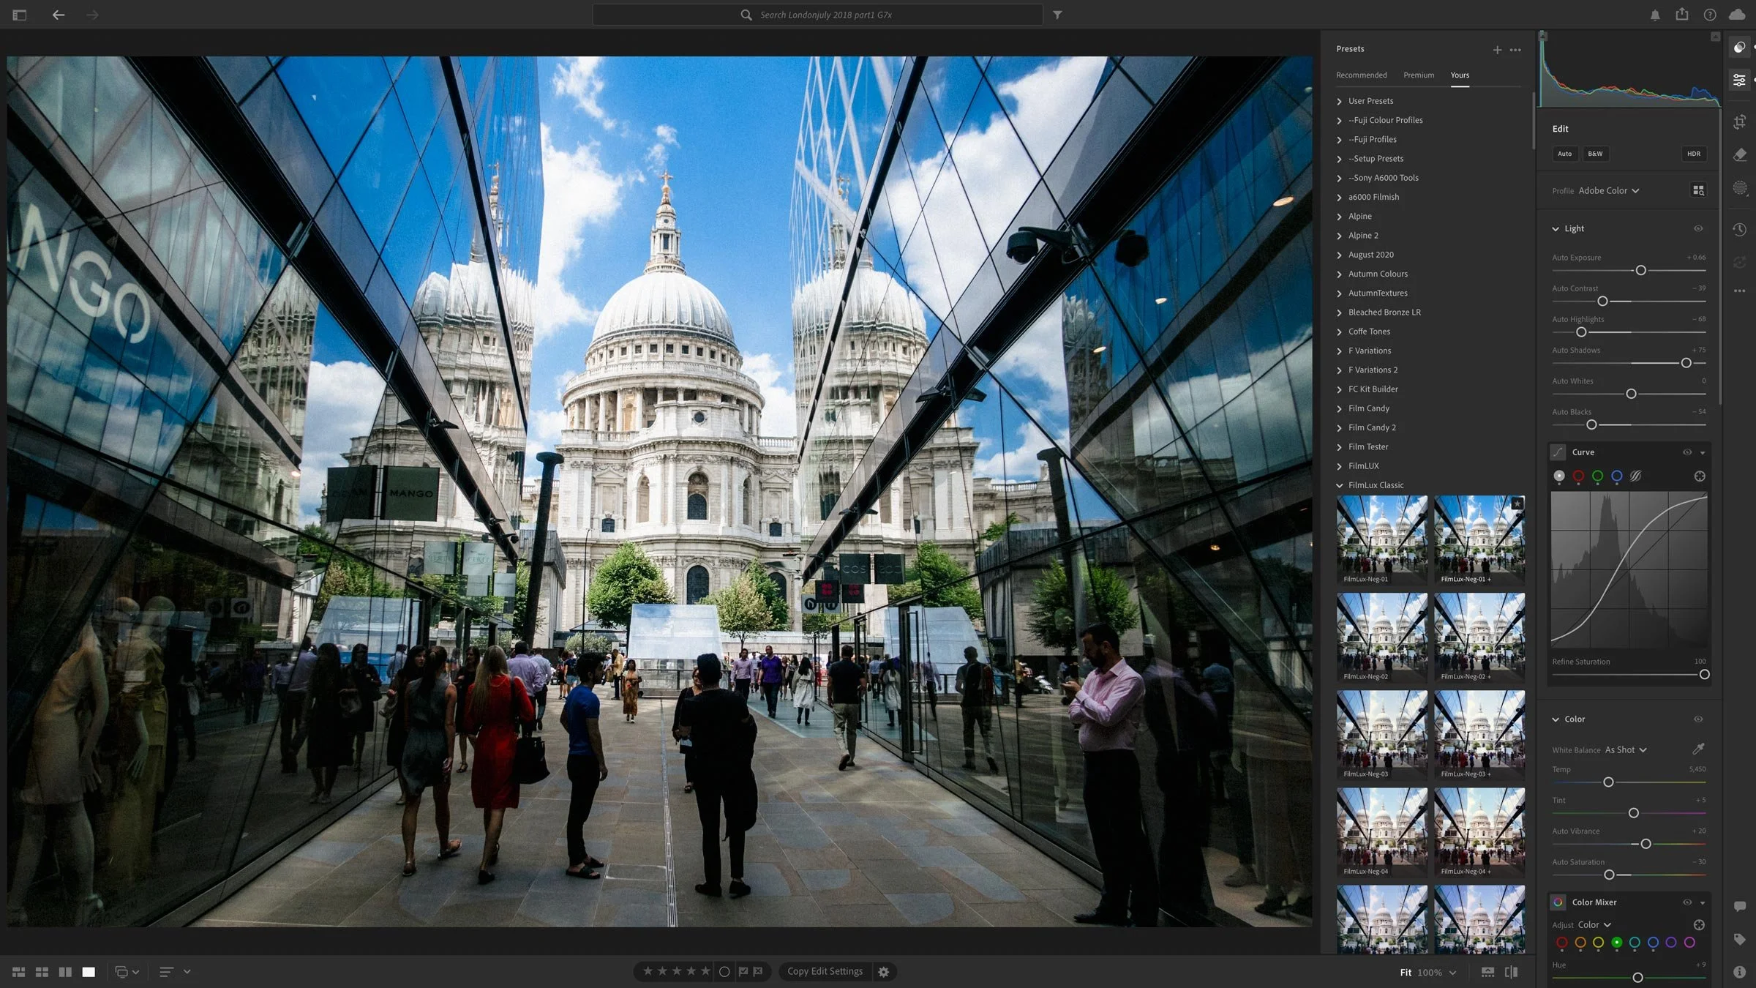
Task: Open White Balance As Shot dropdown
Action: [x=1625, y=749]
